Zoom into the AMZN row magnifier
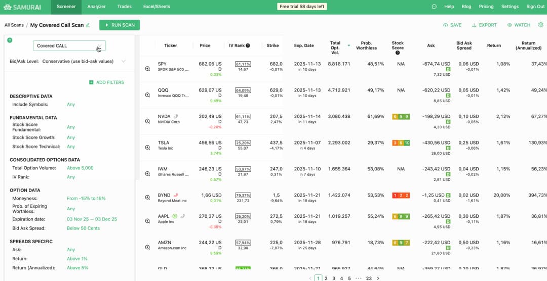The width and height of the screenshot is (547, 281). 147,247
